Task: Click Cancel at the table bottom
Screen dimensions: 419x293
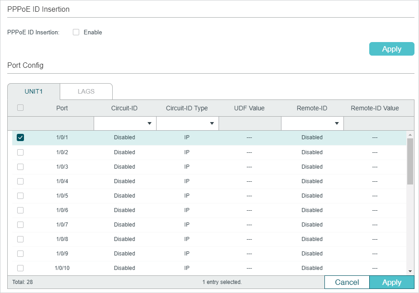Action: tap(347, 282)
